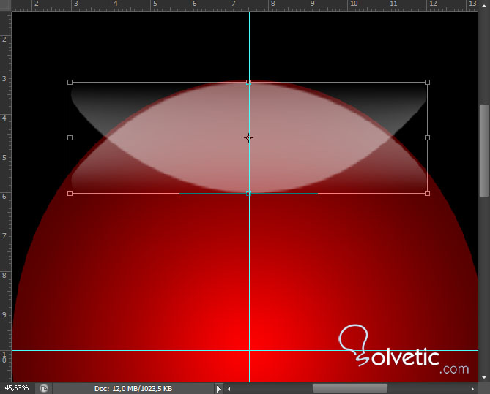Click the transform center reference point crosshair
490x394 pixels.
click(248, 137)
